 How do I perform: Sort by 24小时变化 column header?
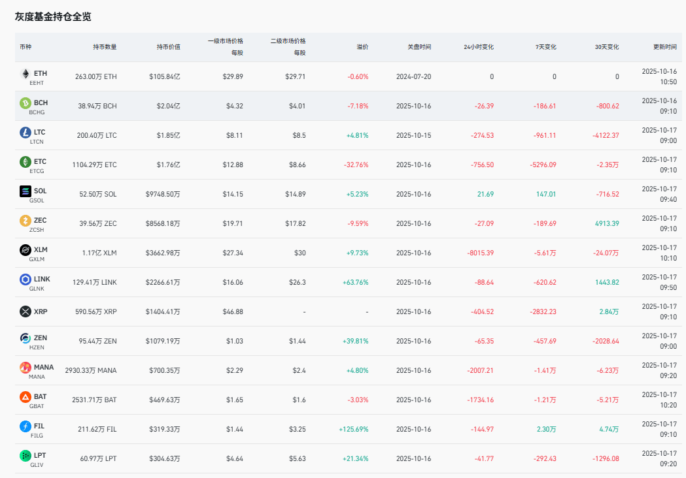(479, 47)
